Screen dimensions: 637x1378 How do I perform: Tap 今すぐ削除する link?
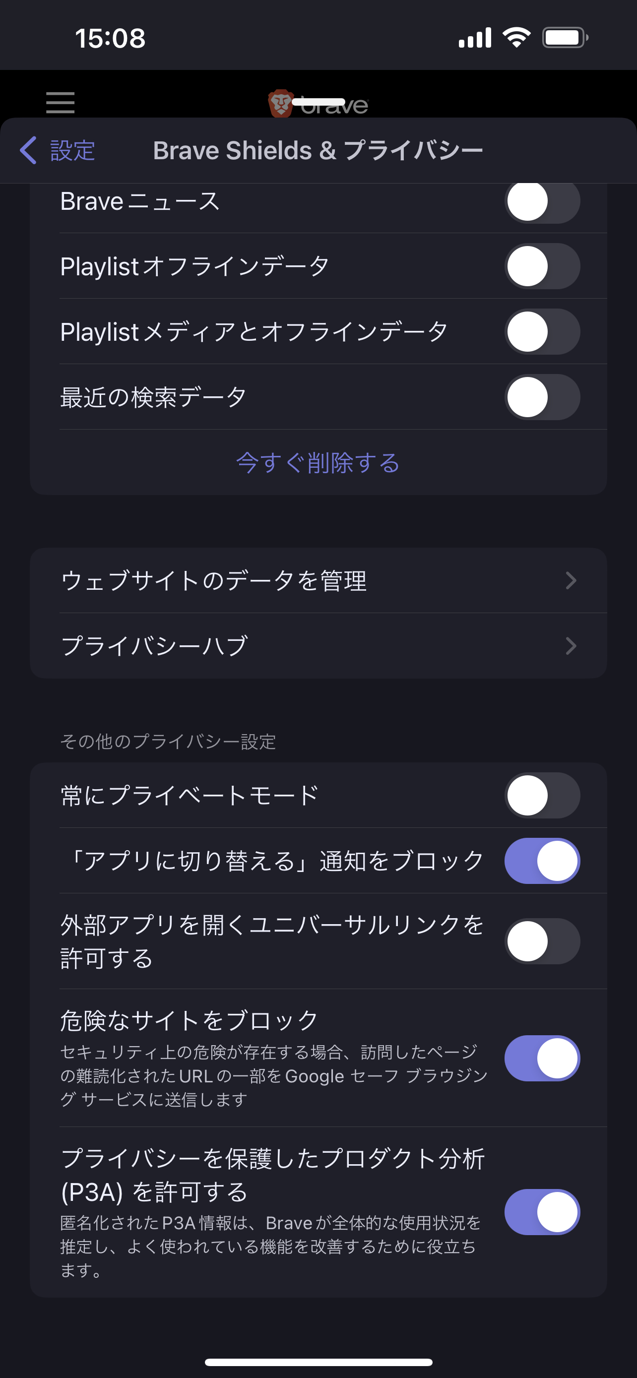click(318, 463)
